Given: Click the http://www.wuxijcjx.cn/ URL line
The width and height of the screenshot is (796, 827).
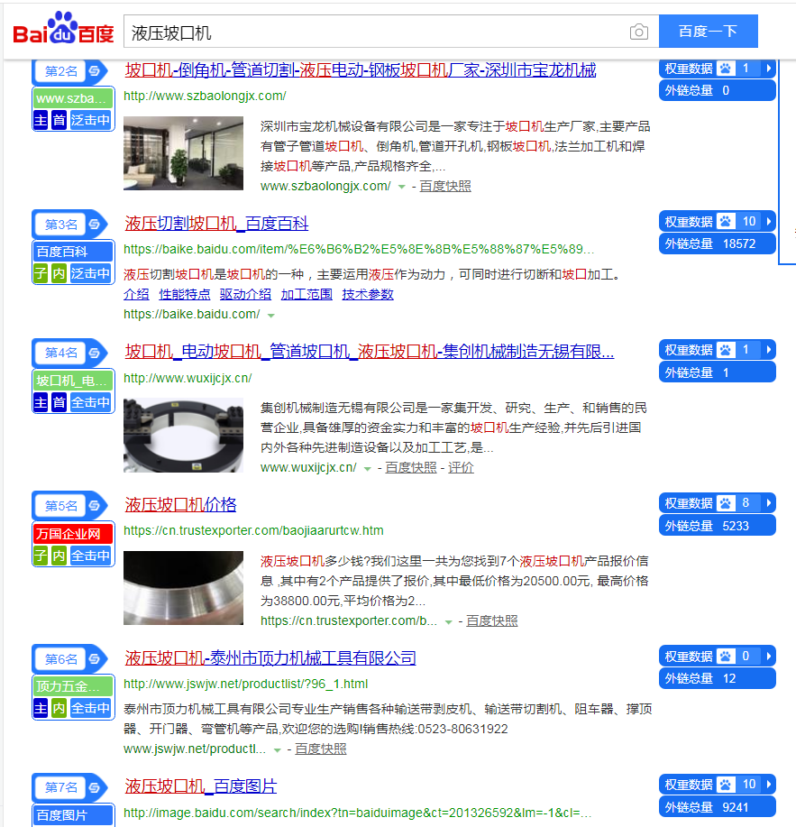Looking at the screenshot, I should [188, 378].
